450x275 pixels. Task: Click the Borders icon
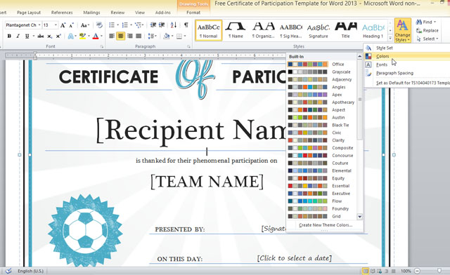[179, 36]
